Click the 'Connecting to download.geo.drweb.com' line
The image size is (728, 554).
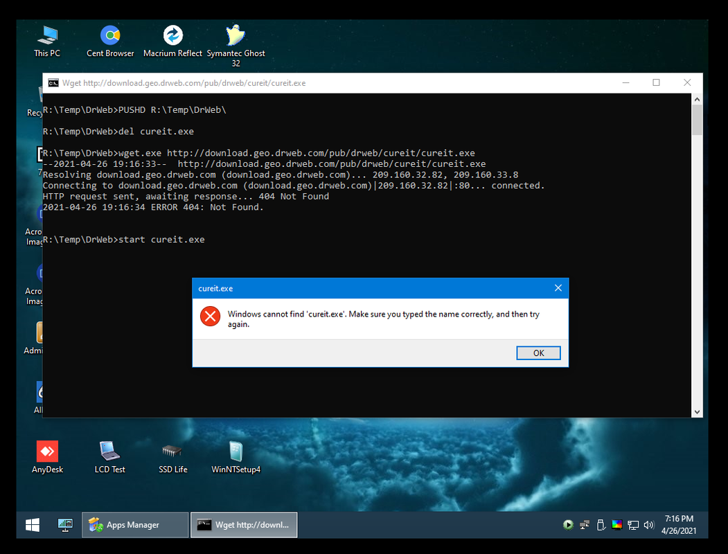[294, 186]
